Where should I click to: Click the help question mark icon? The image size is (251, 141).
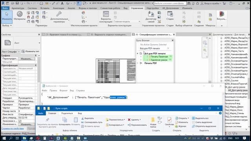(231, 3)
